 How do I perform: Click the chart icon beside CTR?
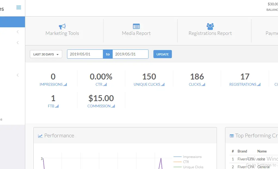tap(105, 85)
